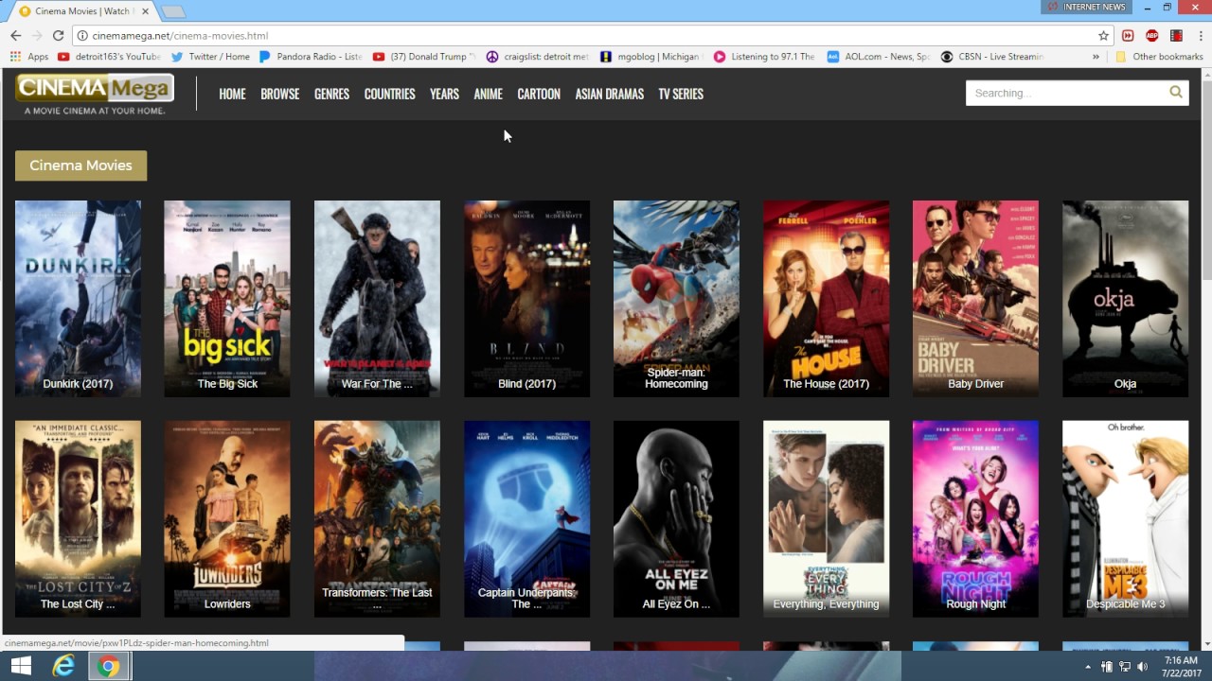Open the mgoblog | Michigan bookmark

coord(651,57)
